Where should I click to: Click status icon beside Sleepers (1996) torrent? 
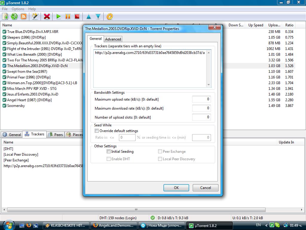coord(4,37)
